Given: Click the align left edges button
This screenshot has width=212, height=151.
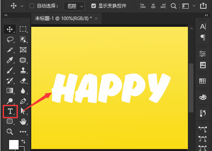Looking at the screenshot, I should [143, 6].
